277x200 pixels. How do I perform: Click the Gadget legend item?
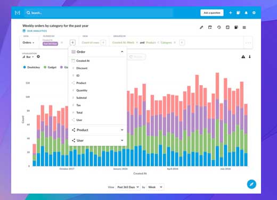point(50,67)
